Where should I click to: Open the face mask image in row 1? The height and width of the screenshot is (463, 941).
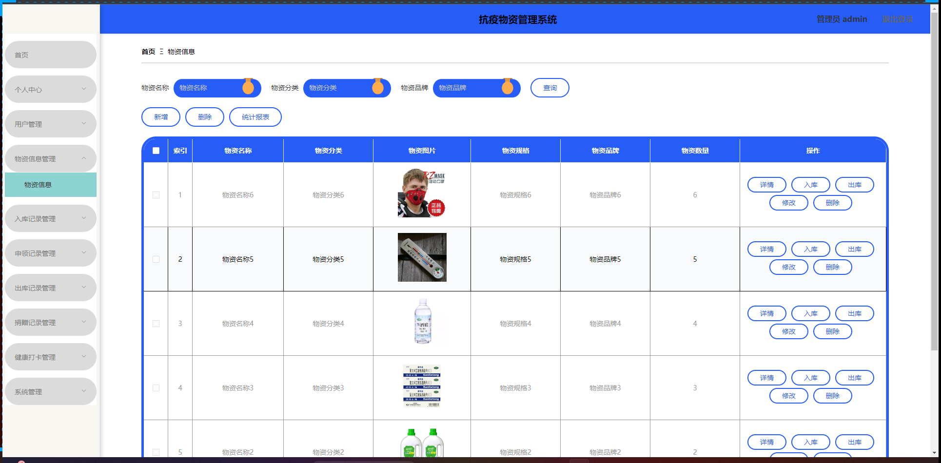422,193
